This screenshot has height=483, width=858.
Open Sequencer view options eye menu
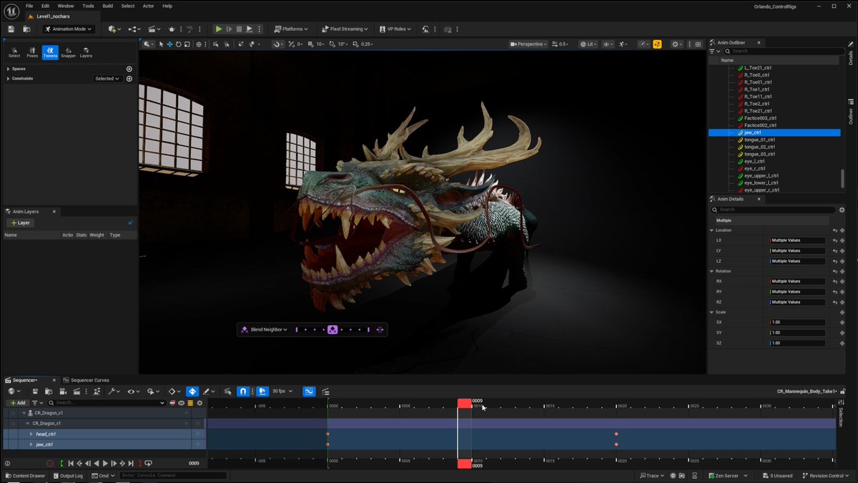coord(133,391)
